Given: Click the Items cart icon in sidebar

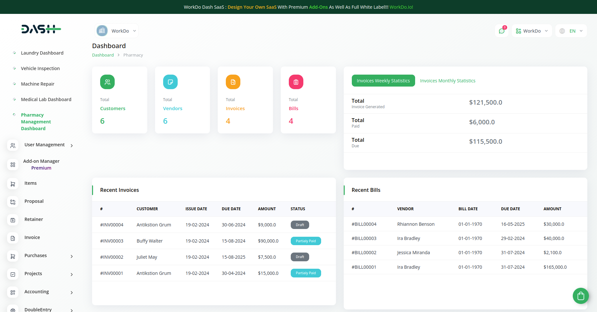Looking at the screenshot, I should click(13, 184).
